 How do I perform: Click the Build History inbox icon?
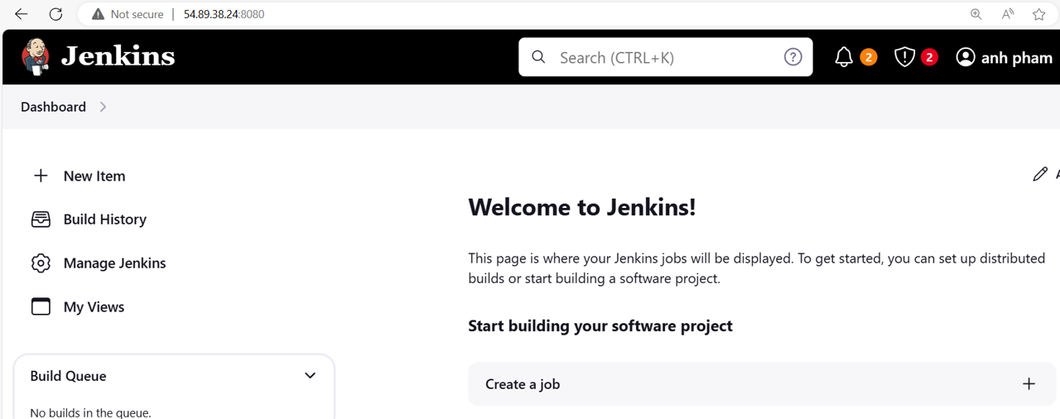click(x=41, y=219)
